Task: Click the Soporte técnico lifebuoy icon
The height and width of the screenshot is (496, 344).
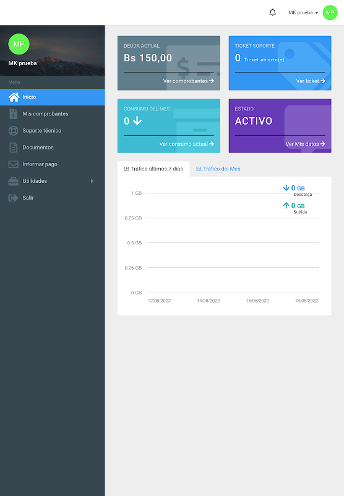Action: tap(13, 131)
